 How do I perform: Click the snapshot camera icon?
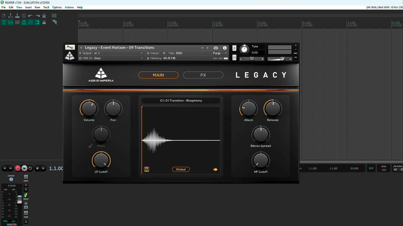click(x=216, y=48)
